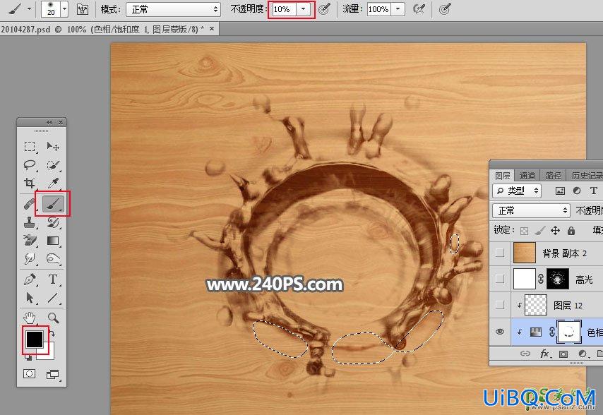Select the Rectangular Marquee tool

[30, 146]
